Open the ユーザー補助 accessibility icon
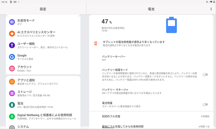The image size is (216, 129). (x=12, y=45)
